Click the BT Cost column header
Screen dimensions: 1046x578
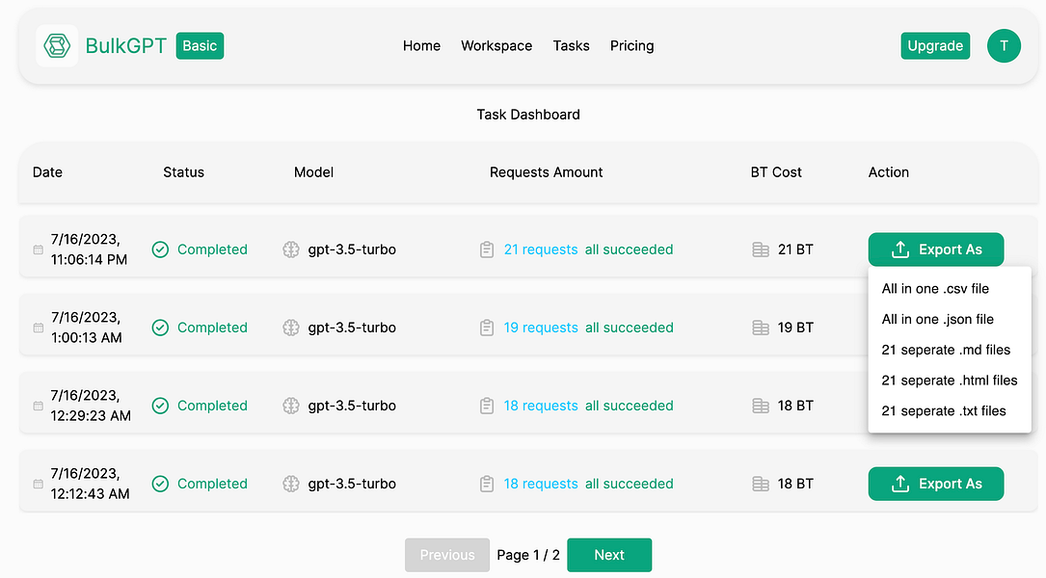[x=776, y=172]
